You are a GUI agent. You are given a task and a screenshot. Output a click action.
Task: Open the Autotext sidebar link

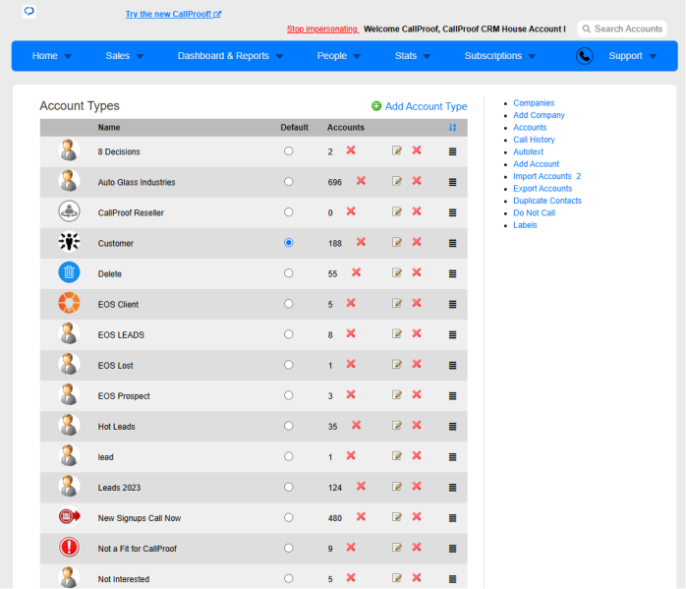click(x=528, y=151)
